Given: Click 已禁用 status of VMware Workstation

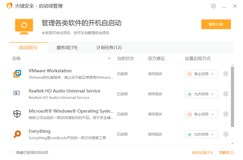Looking at the screenshot, I should coord(122,74).
